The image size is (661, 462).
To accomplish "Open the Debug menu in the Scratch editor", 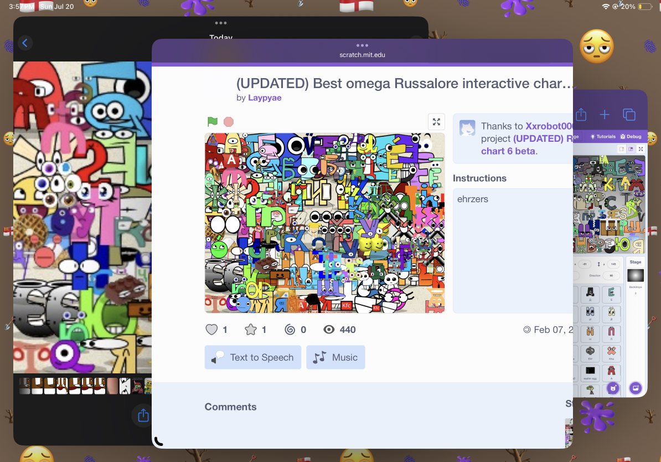I will tap(631, 137).
